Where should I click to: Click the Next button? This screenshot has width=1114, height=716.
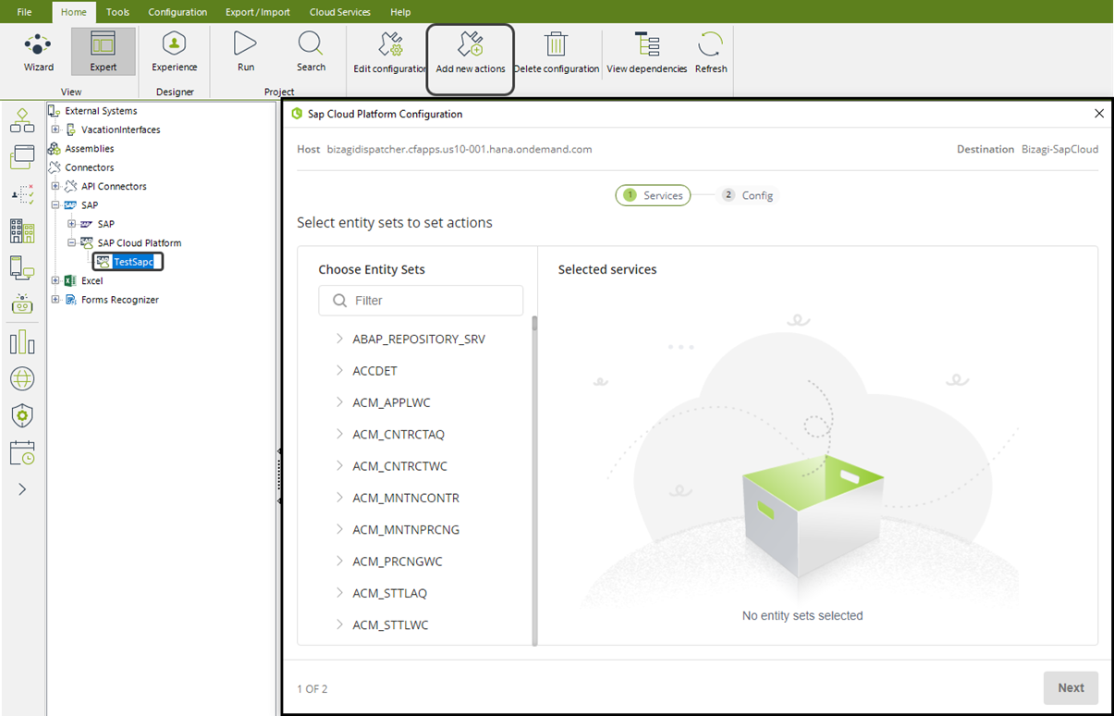(x=1071, y=687)
